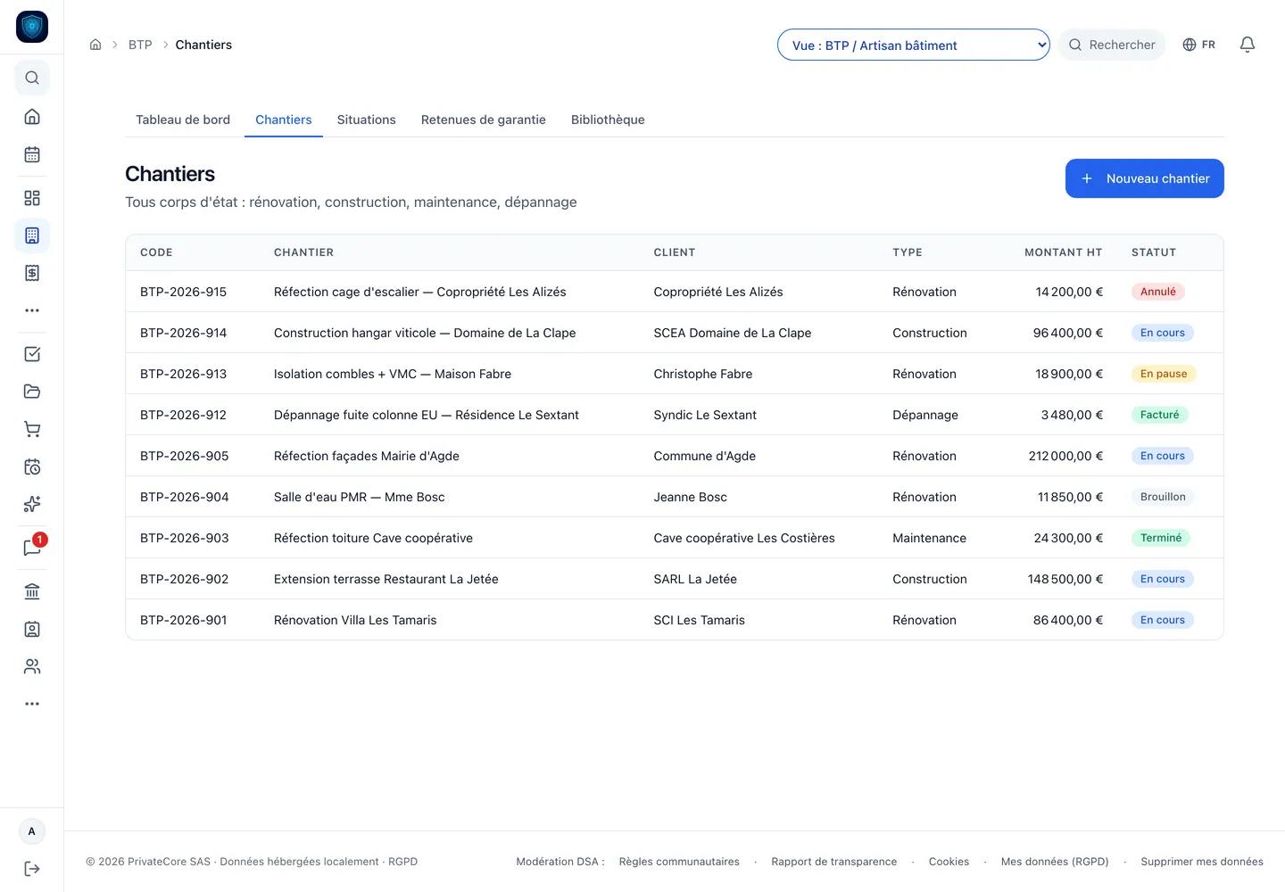The image size is (1285, 892).
Task: Open the Retenues de garantie tab
Action: pos(484,120)
